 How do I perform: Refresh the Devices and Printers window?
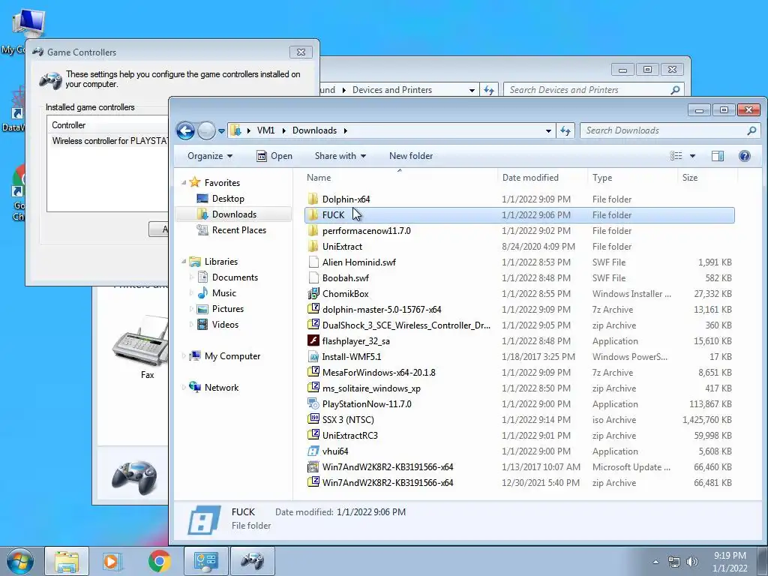point(489,90)
